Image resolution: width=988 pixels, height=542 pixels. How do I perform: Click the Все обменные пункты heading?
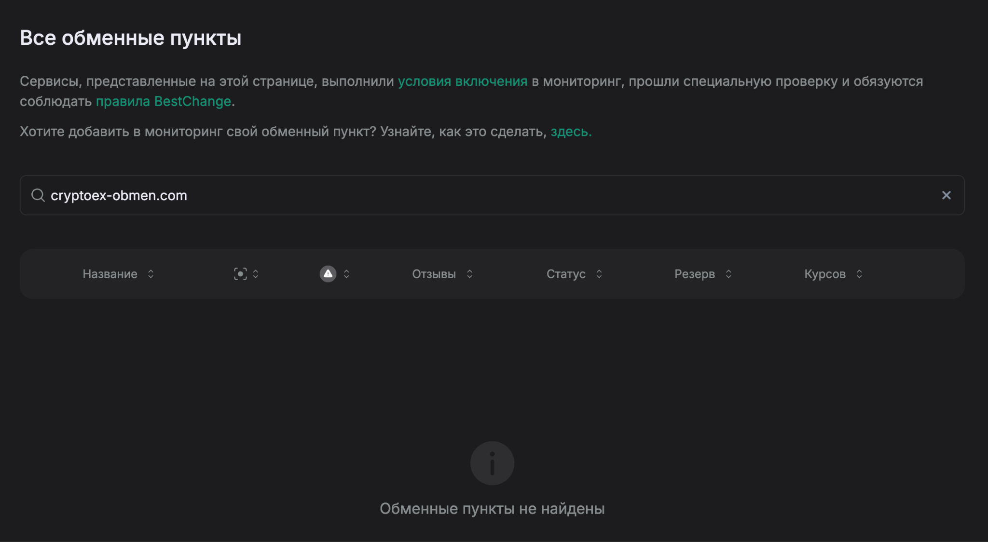pyautogui.click(x=130, y=38)
